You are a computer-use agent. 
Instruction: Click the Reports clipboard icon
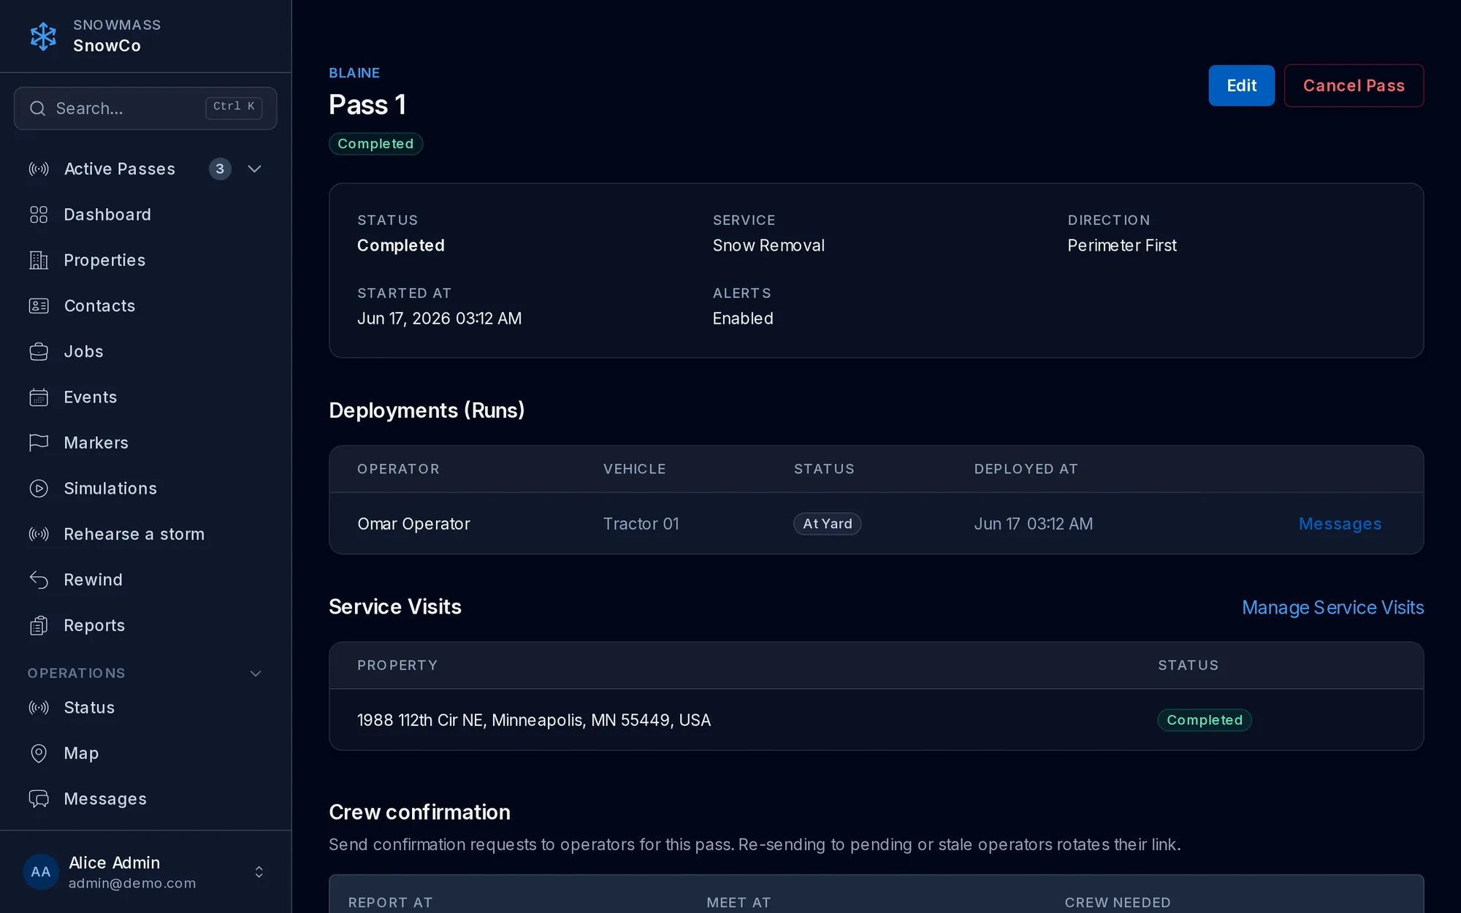click(x=39, y=625)
